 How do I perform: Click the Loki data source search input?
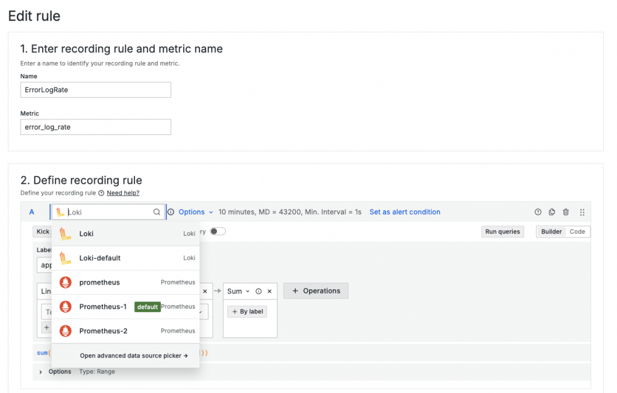click(x=108, y=212)
